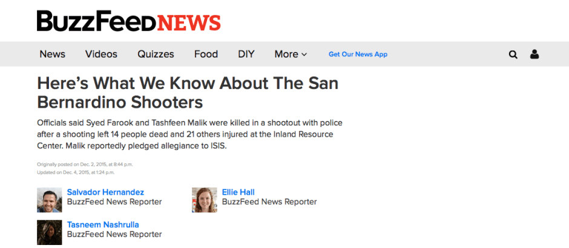
Task: Open Tasneem Nashrulla author profile link
Action: point(103,224)
